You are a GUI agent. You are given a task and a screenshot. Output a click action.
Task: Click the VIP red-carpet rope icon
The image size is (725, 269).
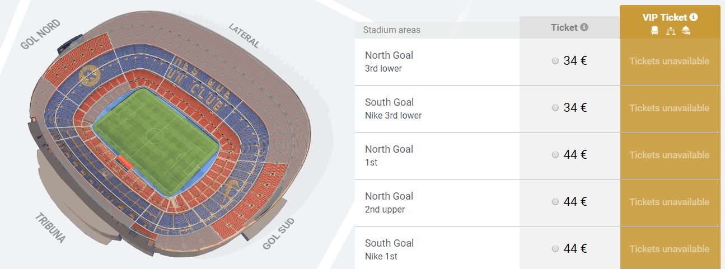(670, 31)
